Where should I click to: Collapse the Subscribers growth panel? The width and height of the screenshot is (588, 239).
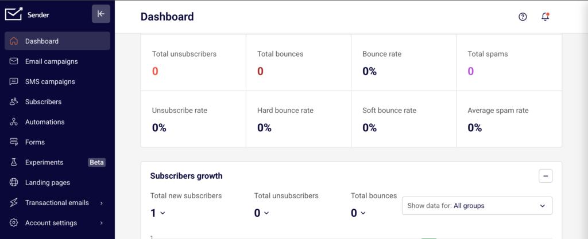[x=546, y=176]
